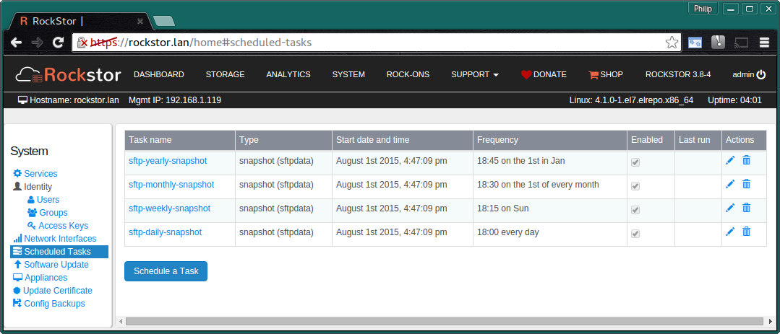Open the Storage navigation menu

tap(225, 74)
